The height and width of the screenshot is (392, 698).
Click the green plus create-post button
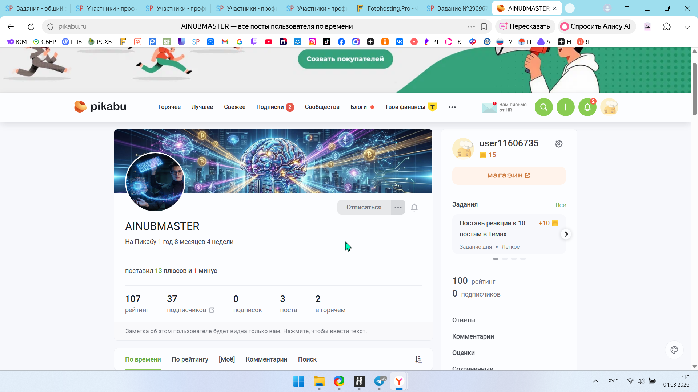[565, 107]
